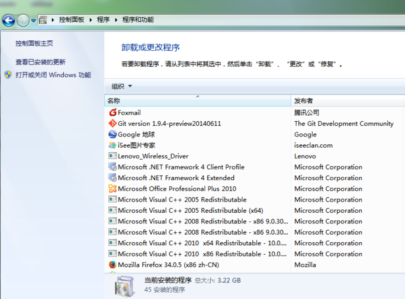Click publisher Lenovo
405x299 pixels.
[x=305, y=156]
